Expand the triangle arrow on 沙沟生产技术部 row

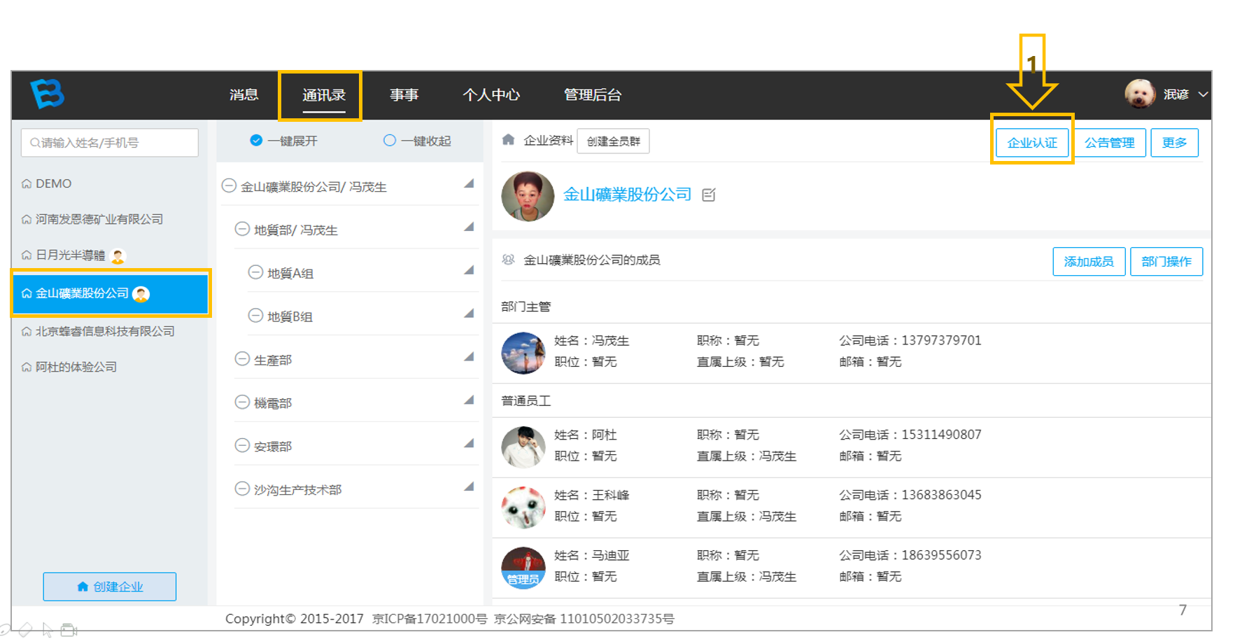click(x=469, y=486)
